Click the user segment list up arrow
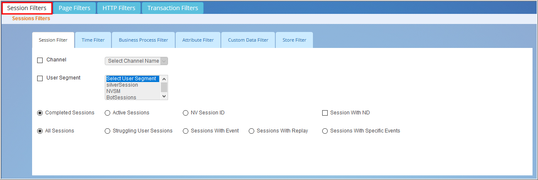538x180 pixels. click(x=164, y=79)
